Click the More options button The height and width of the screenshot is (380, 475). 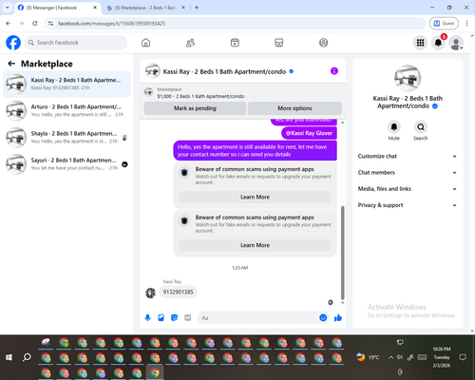click(294, 108)
